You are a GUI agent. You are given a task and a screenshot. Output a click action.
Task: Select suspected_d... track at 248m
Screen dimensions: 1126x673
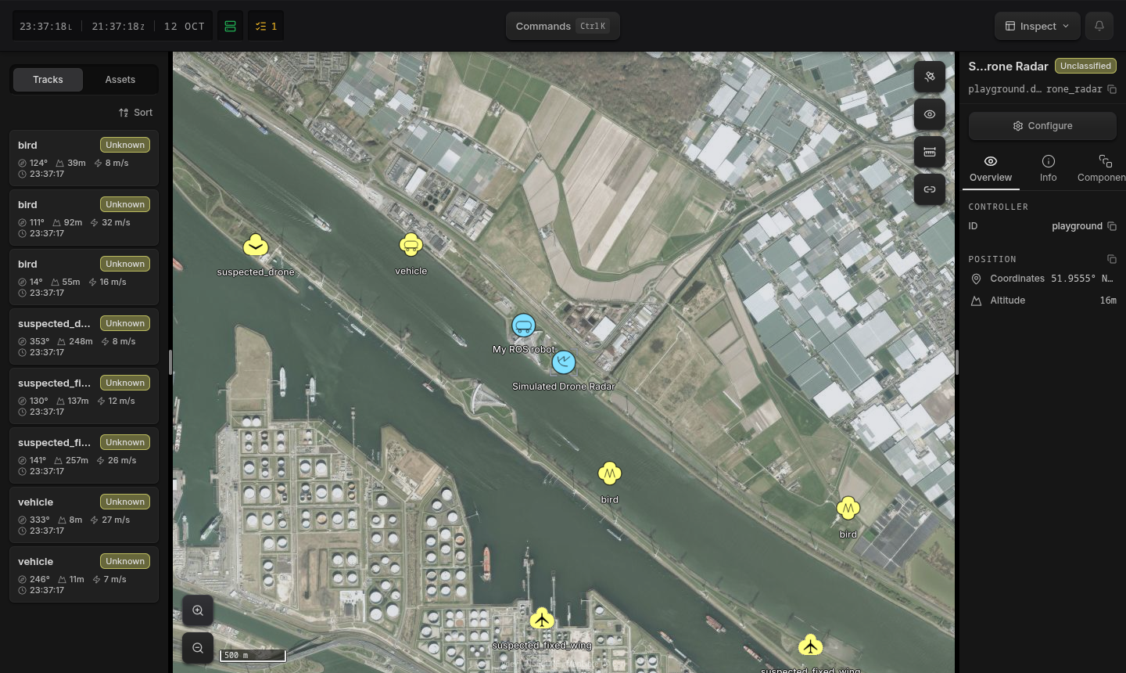(84, 336)
